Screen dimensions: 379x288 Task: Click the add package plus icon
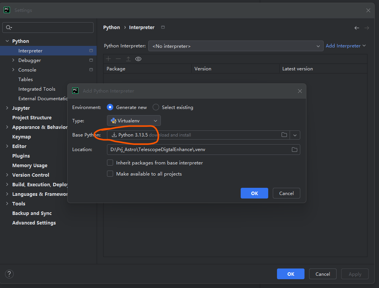point(108,59)
